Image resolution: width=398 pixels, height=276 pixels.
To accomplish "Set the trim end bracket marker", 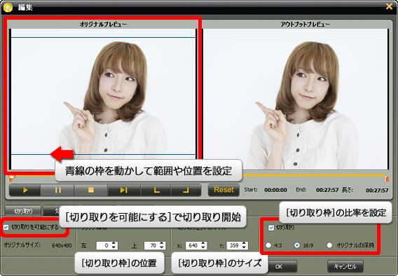I will (x=186, y=190).
